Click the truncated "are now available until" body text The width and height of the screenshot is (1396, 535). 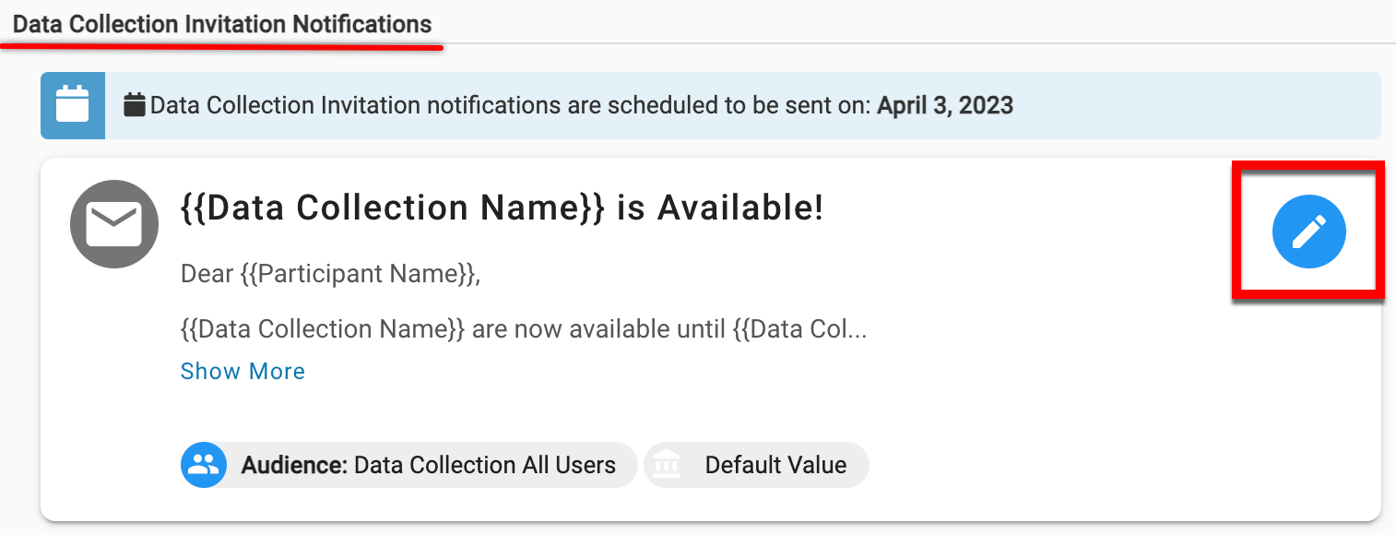coord(599,329)
